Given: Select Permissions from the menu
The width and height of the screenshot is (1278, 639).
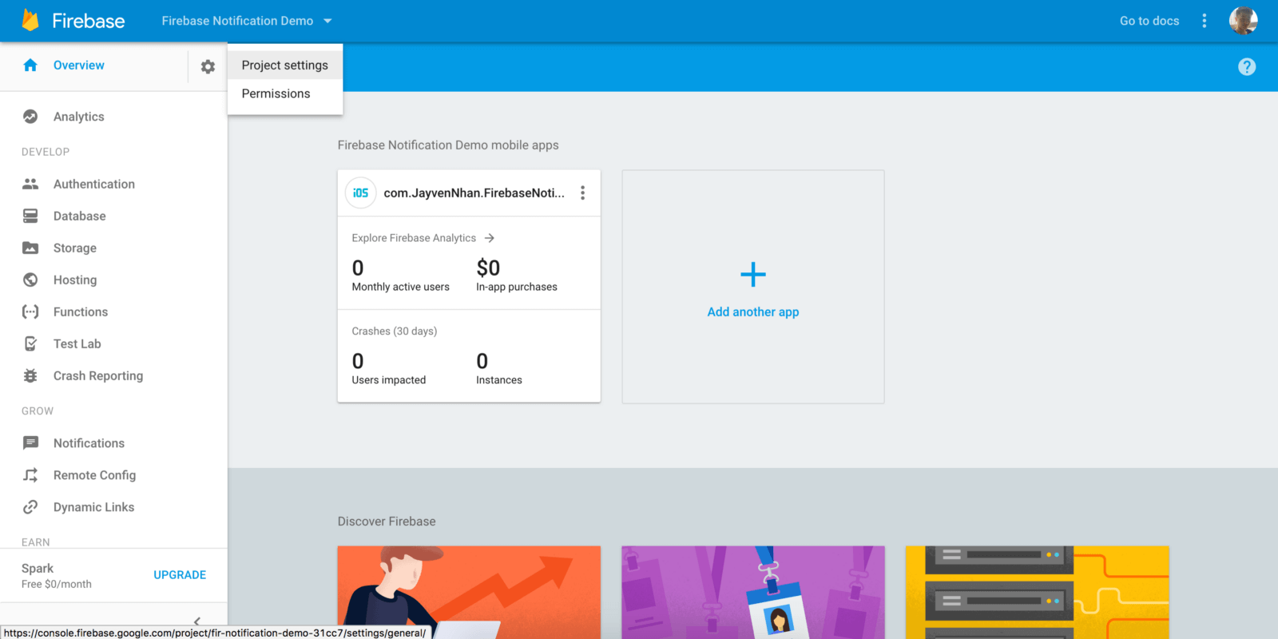Looking at the screenshot, I should 285,93.
